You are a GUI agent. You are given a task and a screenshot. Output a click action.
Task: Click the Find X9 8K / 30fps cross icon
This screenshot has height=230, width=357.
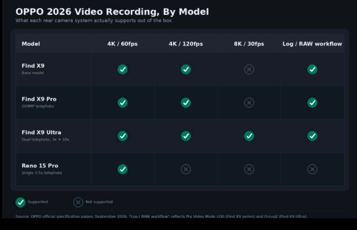point(249,69)
